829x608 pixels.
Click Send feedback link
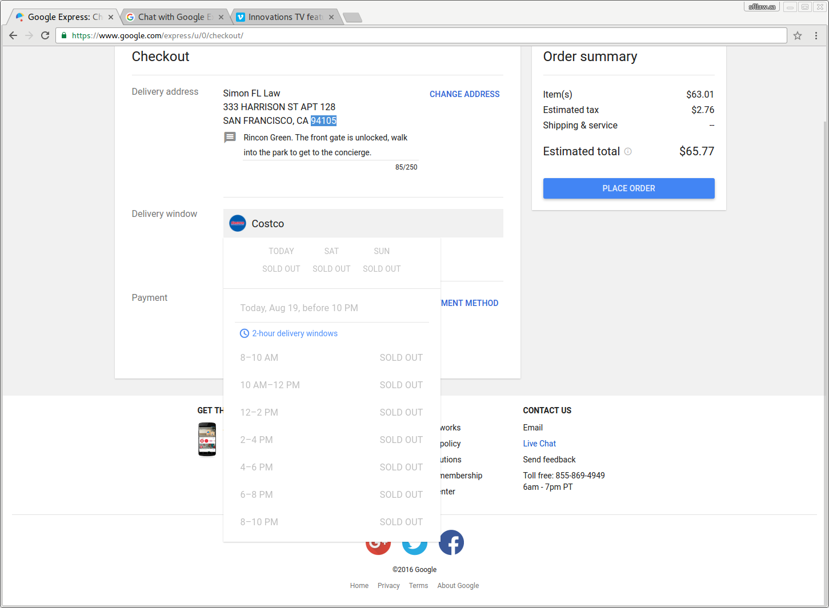549,460
